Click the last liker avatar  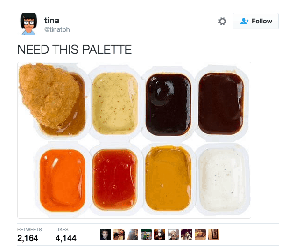(x=214, y=235)
